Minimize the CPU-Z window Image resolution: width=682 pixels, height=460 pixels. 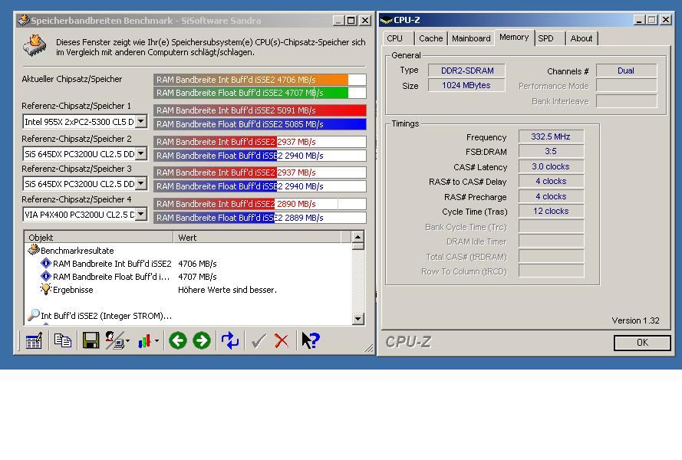tap(638, 20)
